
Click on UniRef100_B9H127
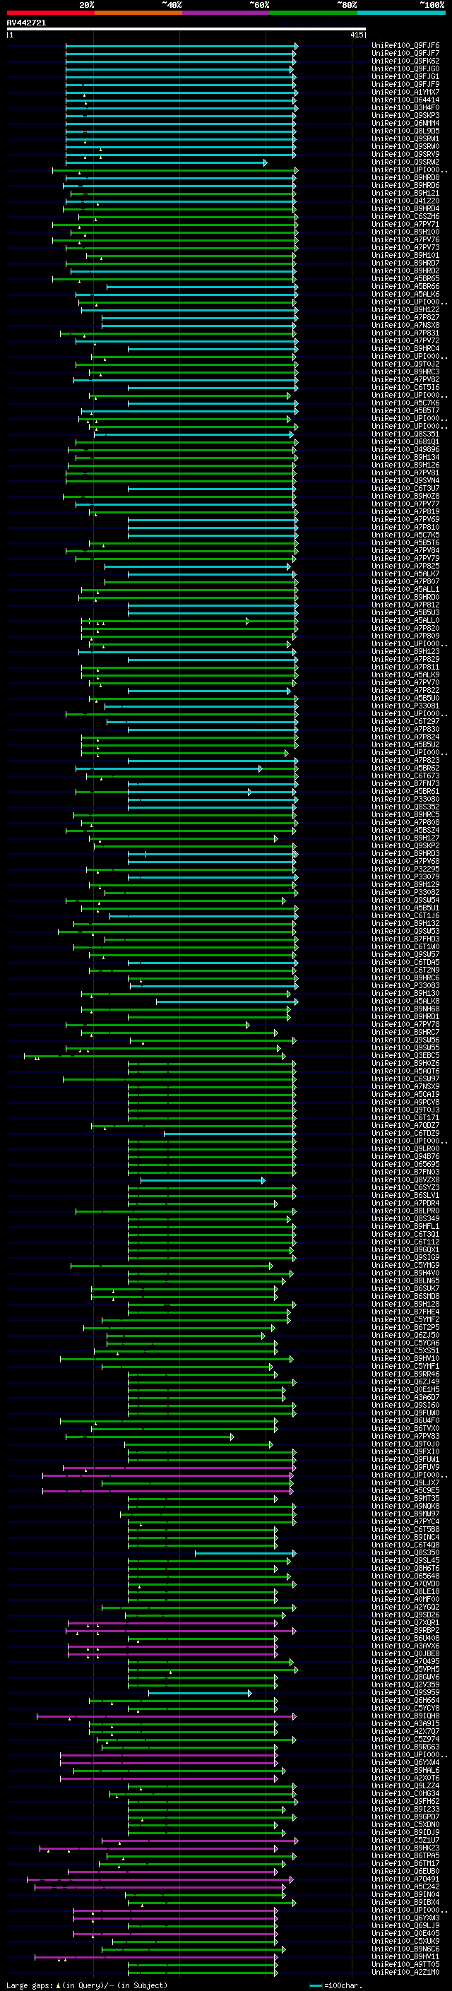tap(405, 838)
